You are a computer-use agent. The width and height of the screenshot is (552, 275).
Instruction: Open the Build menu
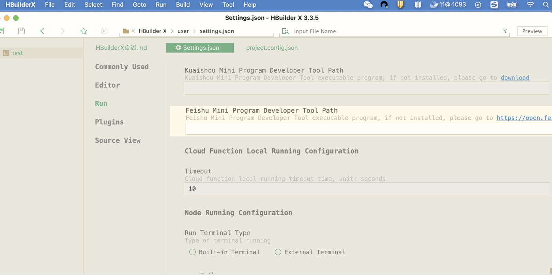pyautogui.click(x=183, y=5)
